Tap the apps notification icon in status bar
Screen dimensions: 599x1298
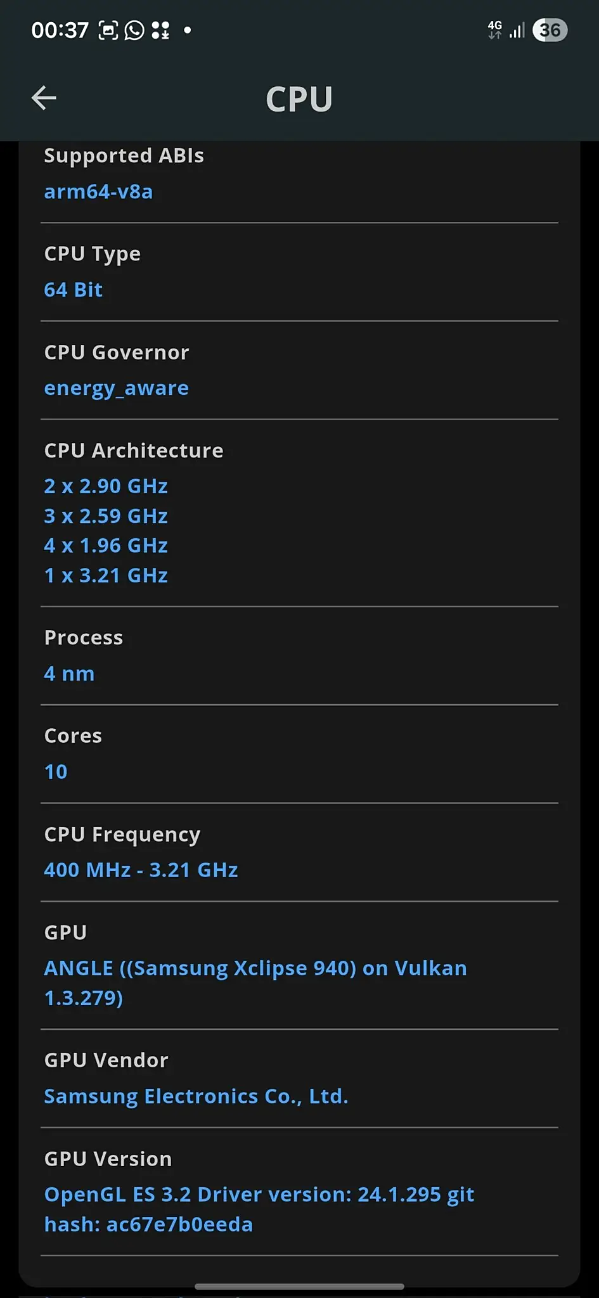[x=161, y=30]
